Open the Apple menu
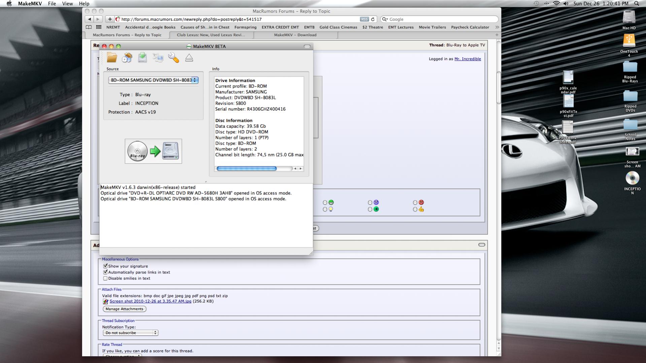The image size is (646, 363). coord(9,4)
